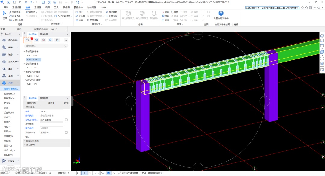Viewport: 325px width, 176px height.
Task: Select 平整场地(V) in navigation list
Action: [9, 98]
